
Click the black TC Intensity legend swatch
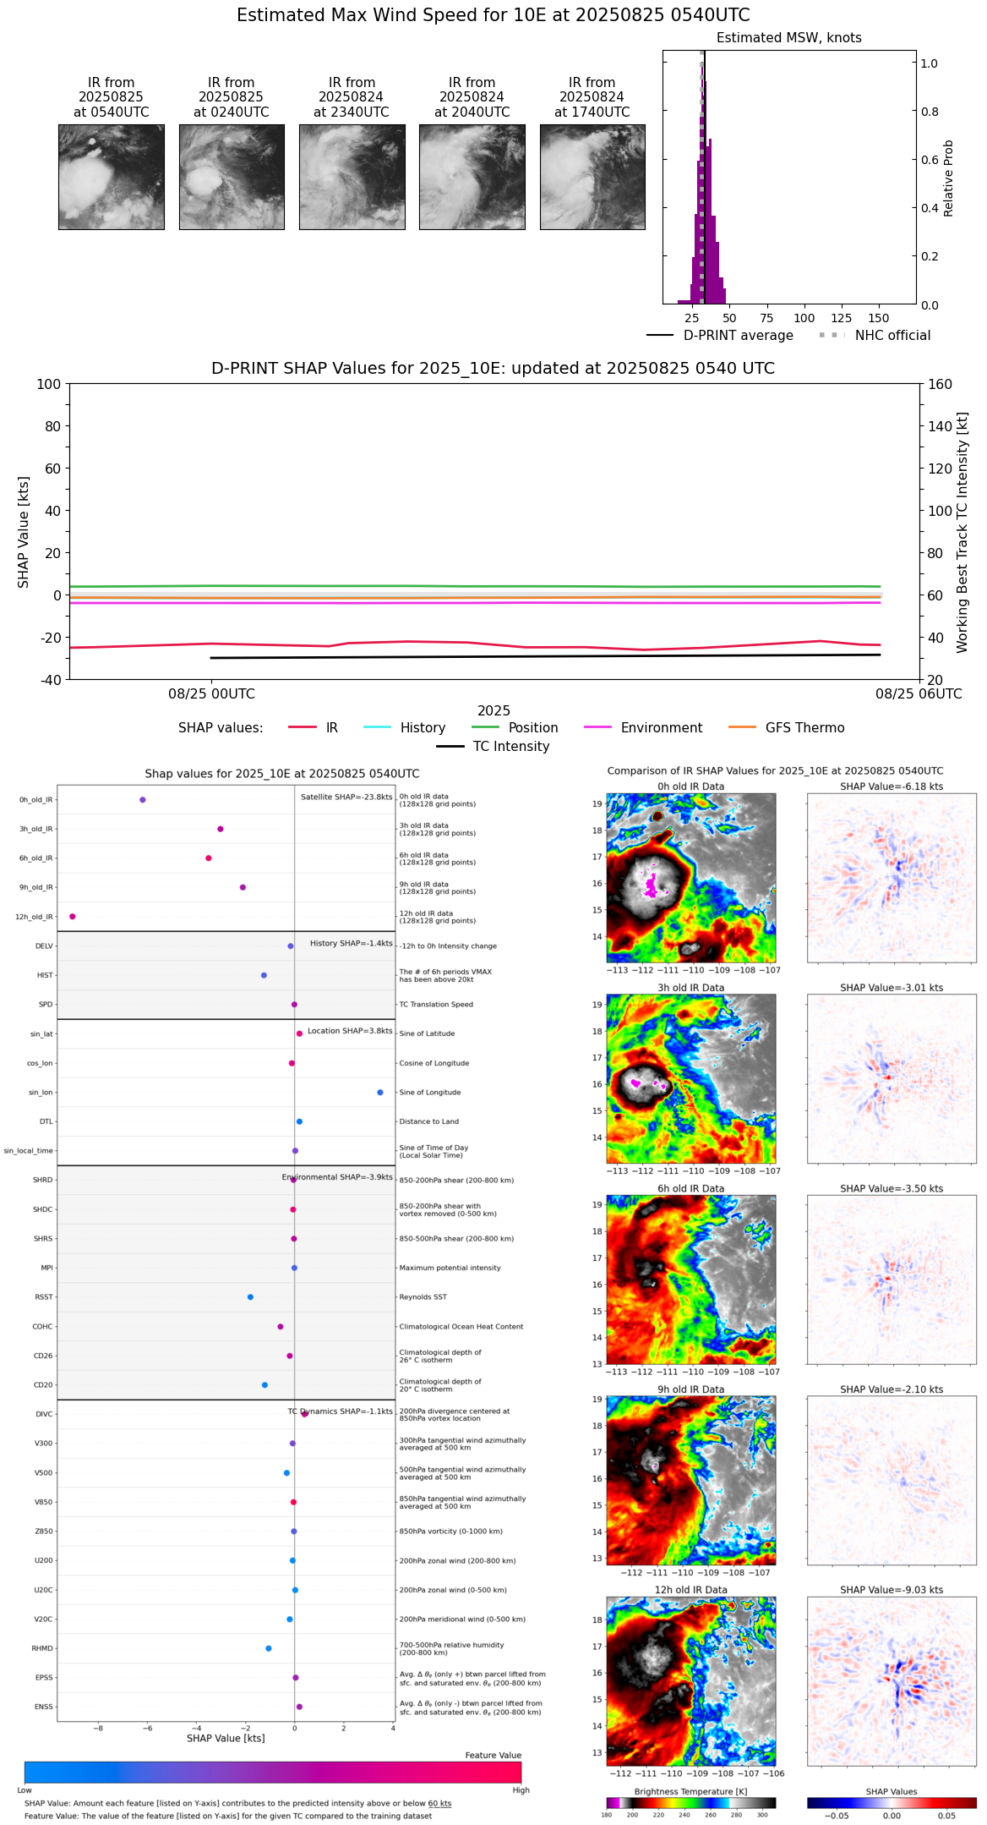pos(450,746)
